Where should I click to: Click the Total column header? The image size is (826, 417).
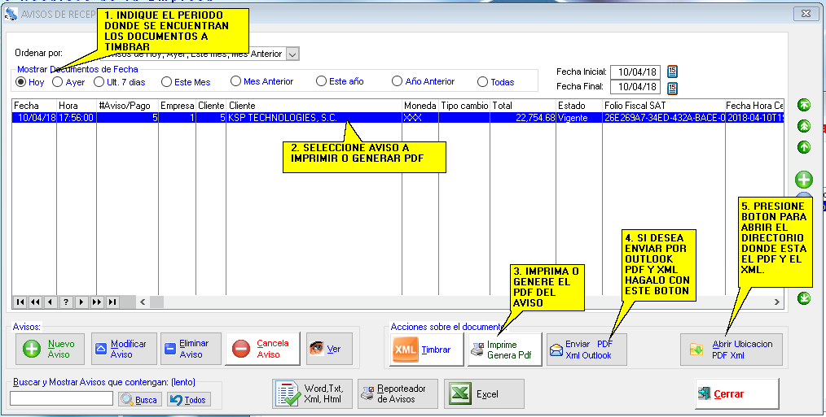click(521, 106)
